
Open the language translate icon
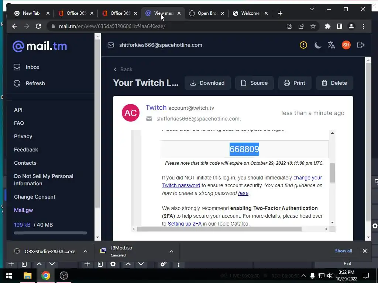(331, 45)
